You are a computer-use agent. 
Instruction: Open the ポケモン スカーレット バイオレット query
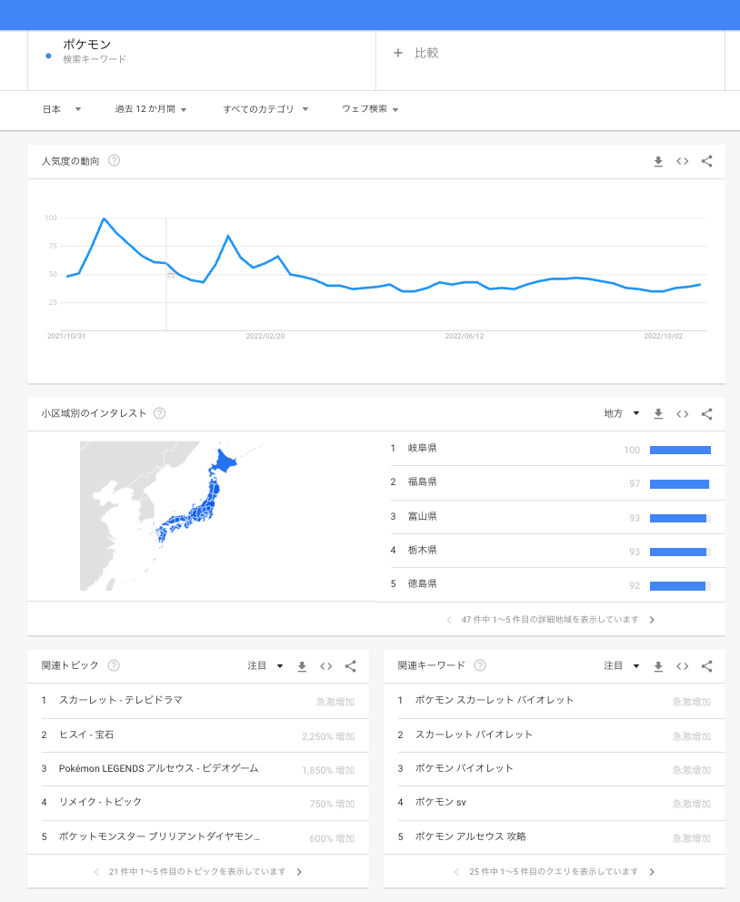(494, 701)
